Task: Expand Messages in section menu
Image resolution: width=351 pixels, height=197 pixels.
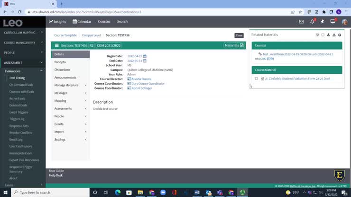Action: (70, 93)
